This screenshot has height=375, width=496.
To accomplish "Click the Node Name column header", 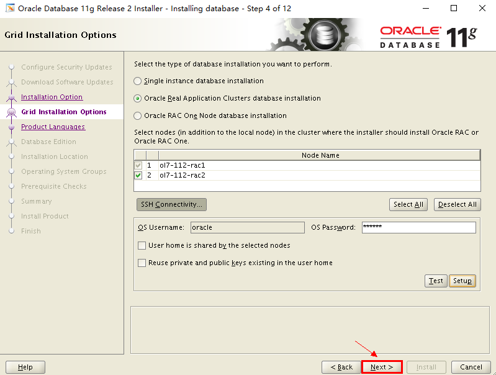I will pyautogui.click(x=320, y=155).
